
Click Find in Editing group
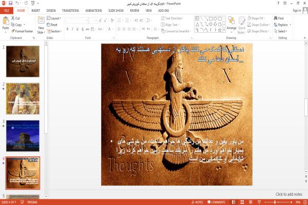point(279,18)
